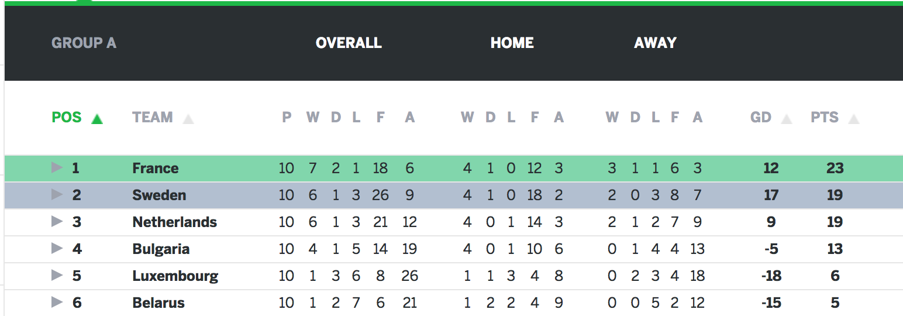The height and width of the screenshot is (316, 903).
Task: Click the PTS column sort arrow
Action: pos(854,119)
